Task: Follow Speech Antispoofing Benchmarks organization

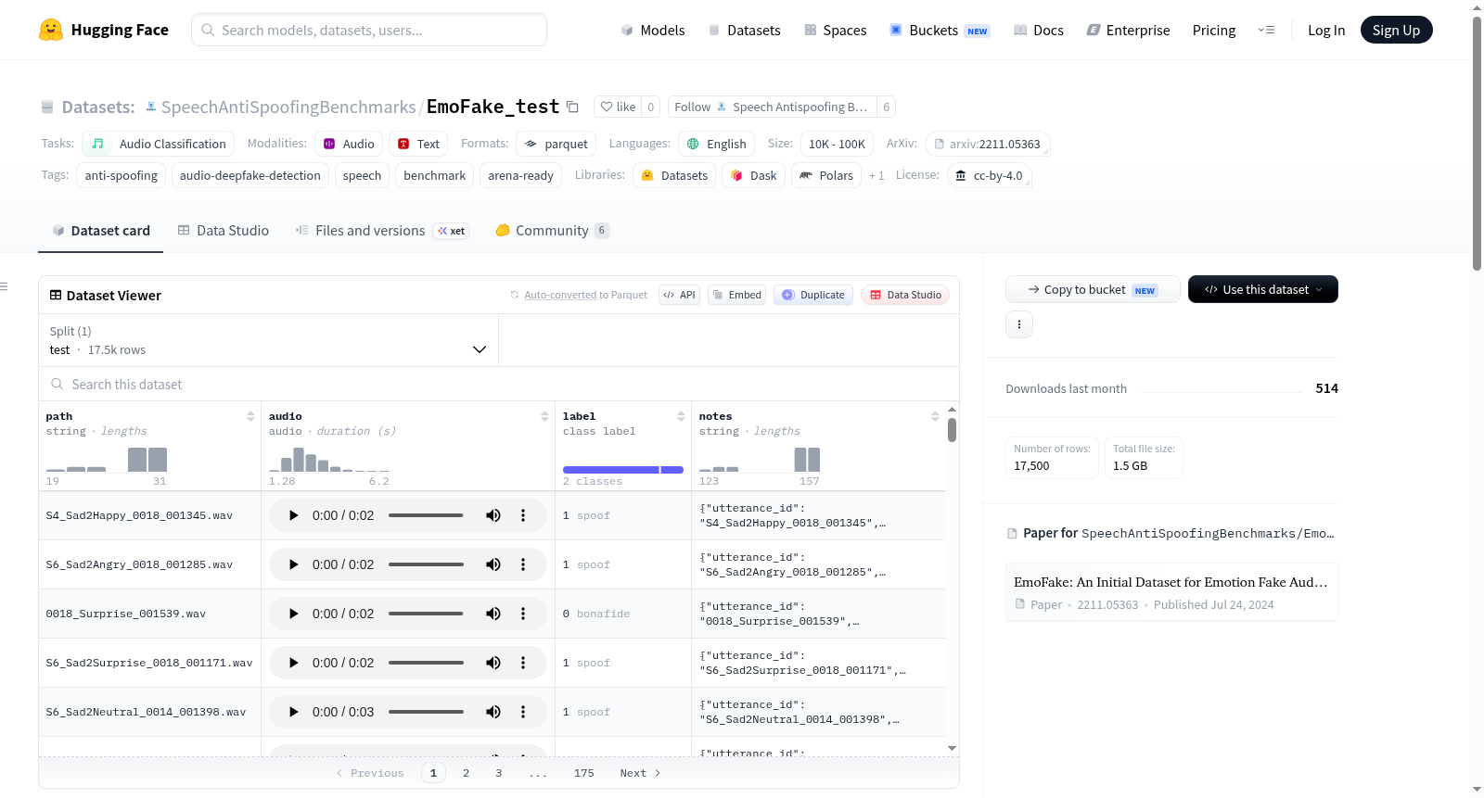Action: point(772,107)
